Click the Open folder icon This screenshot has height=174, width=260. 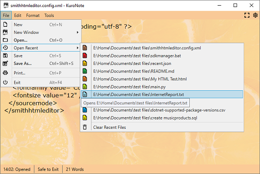(5, 40)
